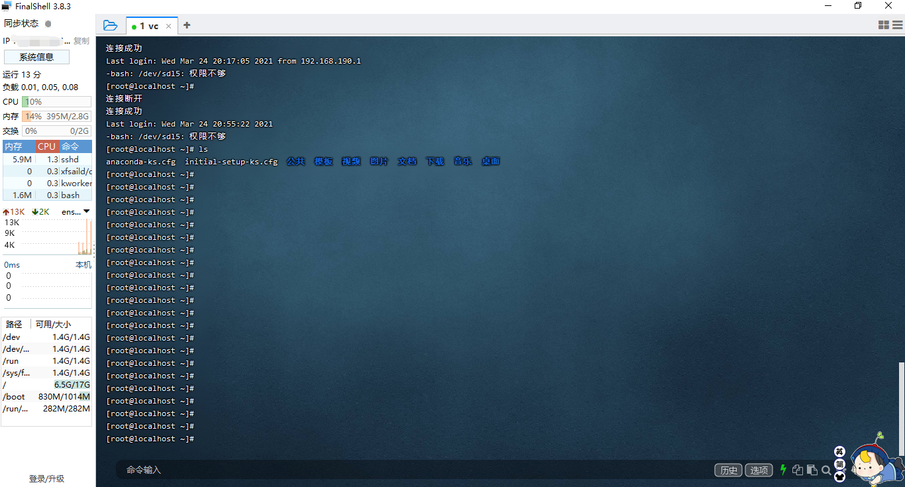Click the 桌面 directory name in terminal
Image resolution: width=905 pixels, height=487 pixels.
click(x=490, y=162)
